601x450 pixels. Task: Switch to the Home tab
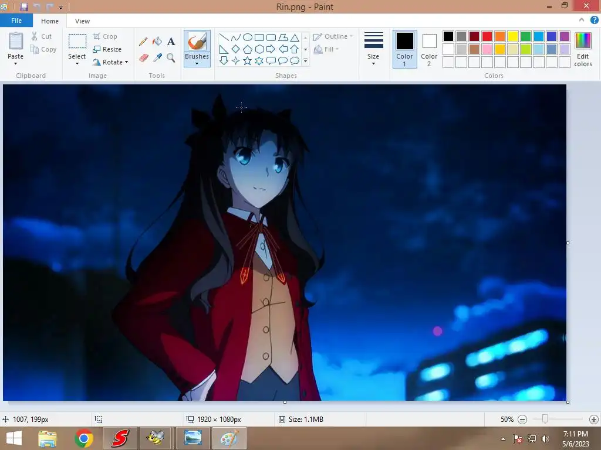[50, 21]
